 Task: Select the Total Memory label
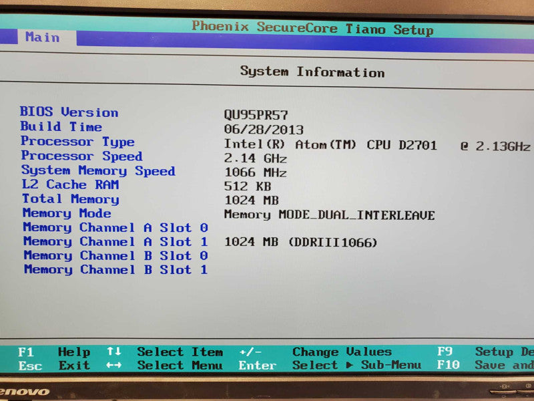pyautogui.click(x=71, y=198)
